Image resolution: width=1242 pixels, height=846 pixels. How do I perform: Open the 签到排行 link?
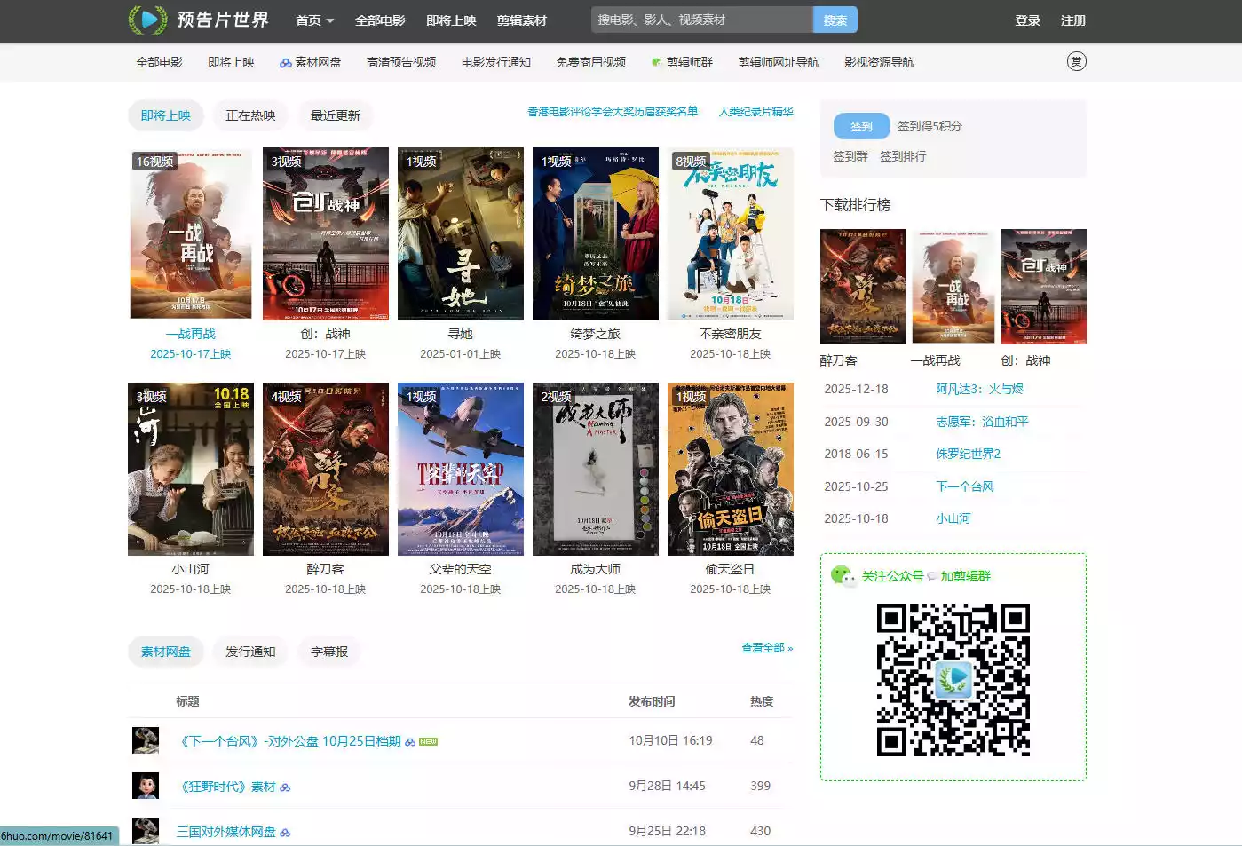(x=903, y=156)
